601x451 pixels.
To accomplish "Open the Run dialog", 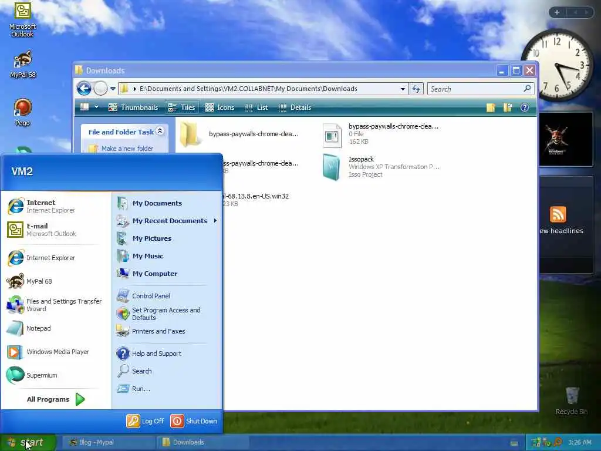I will click(x=167, y=389).
